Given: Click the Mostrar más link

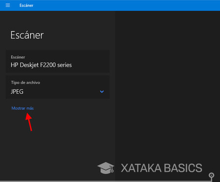Looking at the screenshot, I should [22, 108].
